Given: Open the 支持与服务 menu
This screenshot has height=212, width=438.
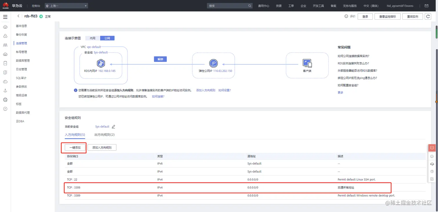Looking at the screenshot, I should tap(350, 6).
